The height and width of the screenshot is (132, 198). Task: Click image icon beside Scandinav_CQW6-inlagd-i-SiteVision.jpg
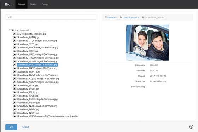tap(15, 79)
